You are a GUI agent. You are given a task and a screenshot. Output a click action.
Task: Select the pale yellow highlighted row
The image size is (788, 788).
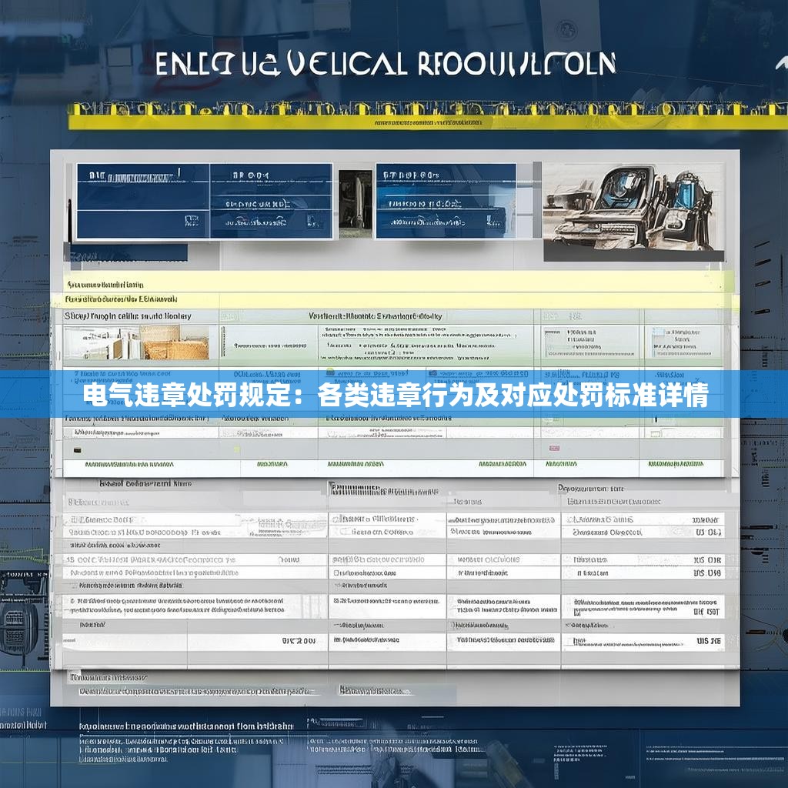point(392,282)
